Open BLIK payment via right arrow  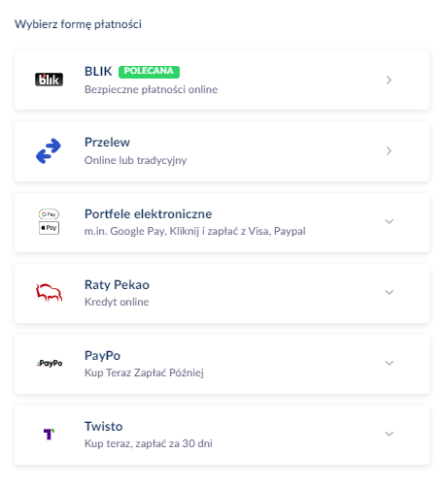(389, 81)
